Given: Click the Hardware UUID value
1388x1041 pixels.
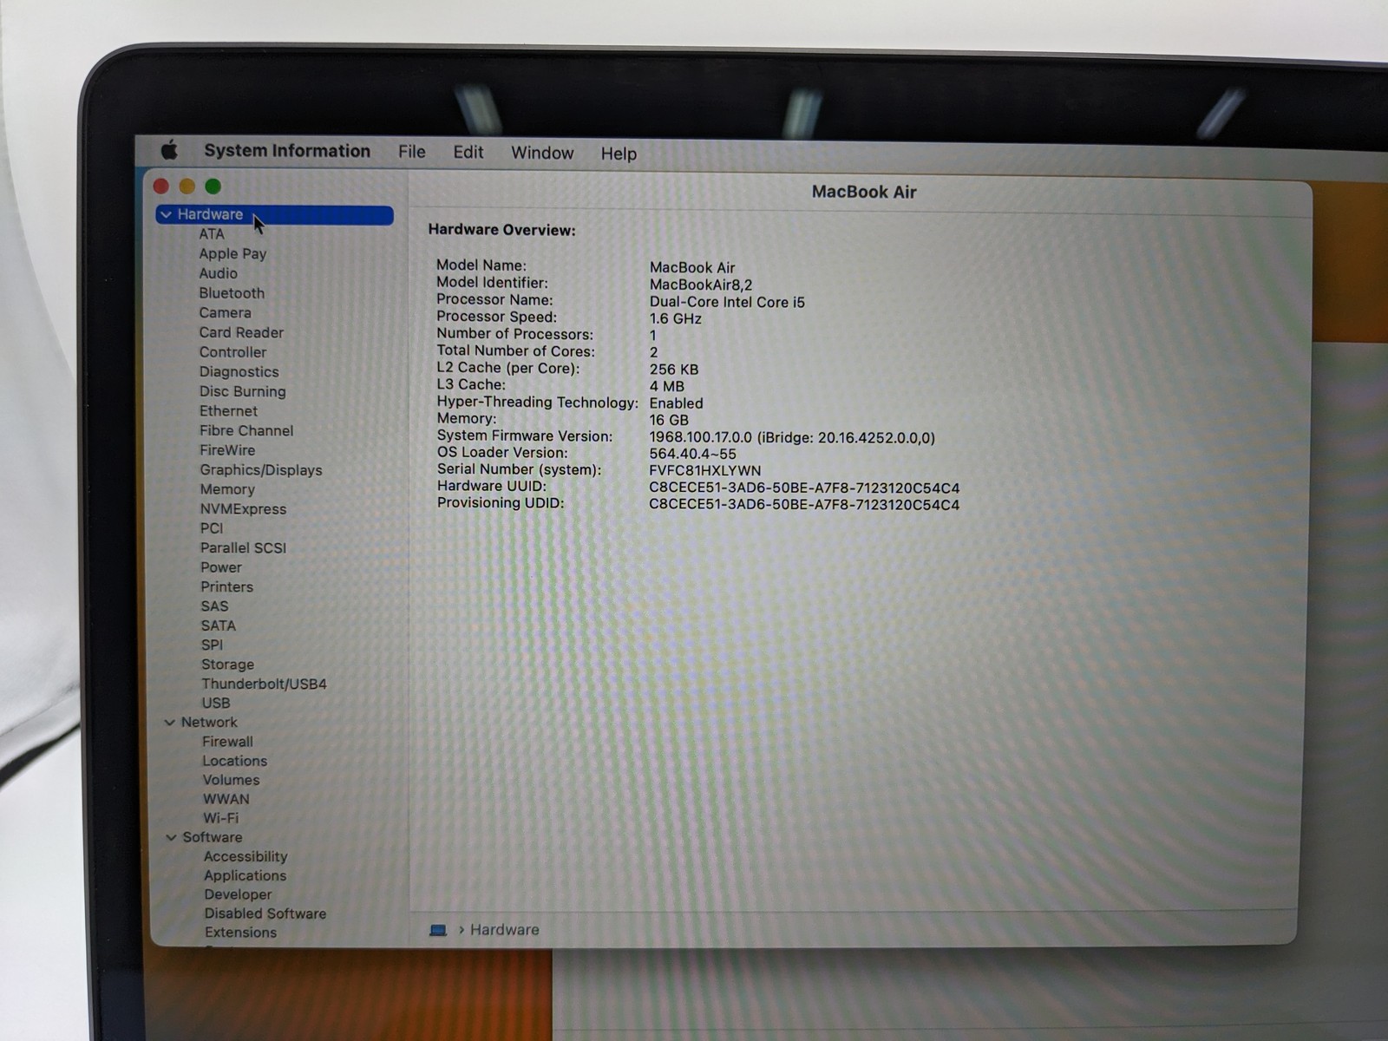Looking at the screenshot, I should 804,488.
